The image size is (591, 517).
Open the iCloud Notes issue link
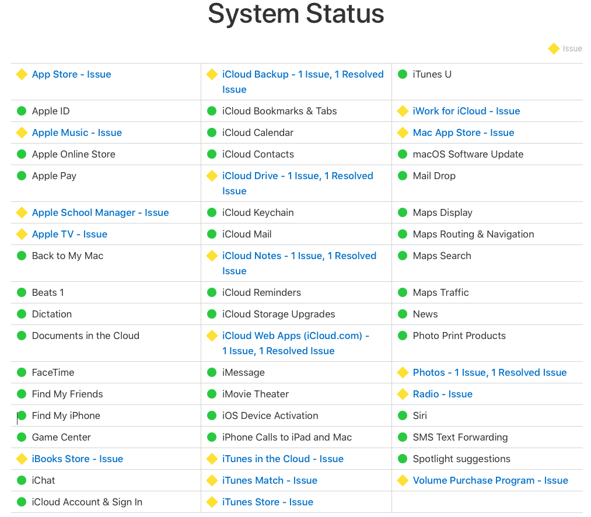[x=299, y=263]
